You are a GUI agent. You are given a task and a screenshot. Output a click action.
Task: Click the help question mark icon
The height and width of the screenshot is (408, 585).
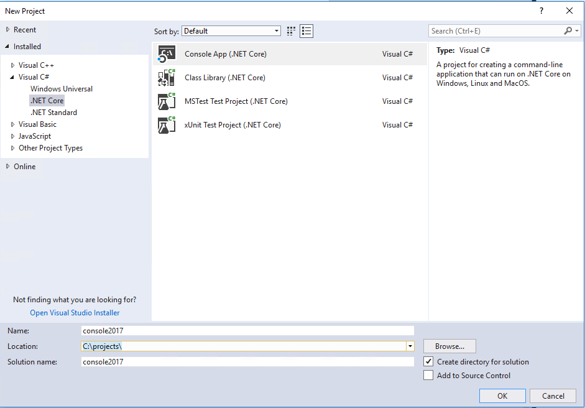[541, 11]
